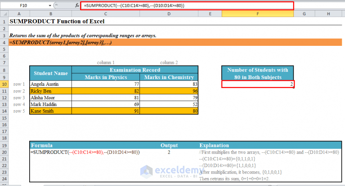Select row 1 header
The width and height of the screenshot is (345, 186).
(x=4, y=22)
